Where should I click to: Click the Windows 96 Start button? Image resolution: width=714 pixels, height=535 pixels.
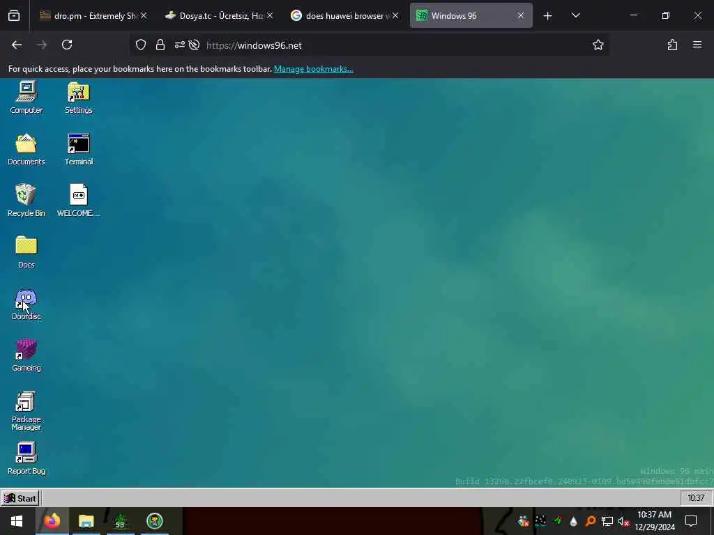click(20, 498)
